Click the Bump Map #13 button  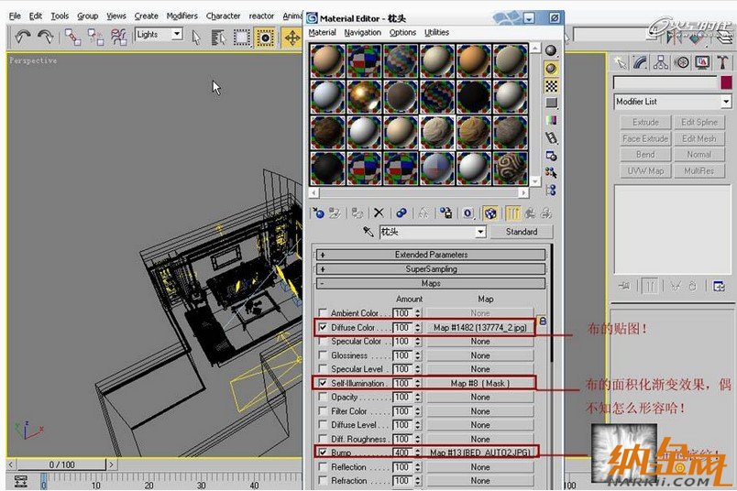point(480,453)
